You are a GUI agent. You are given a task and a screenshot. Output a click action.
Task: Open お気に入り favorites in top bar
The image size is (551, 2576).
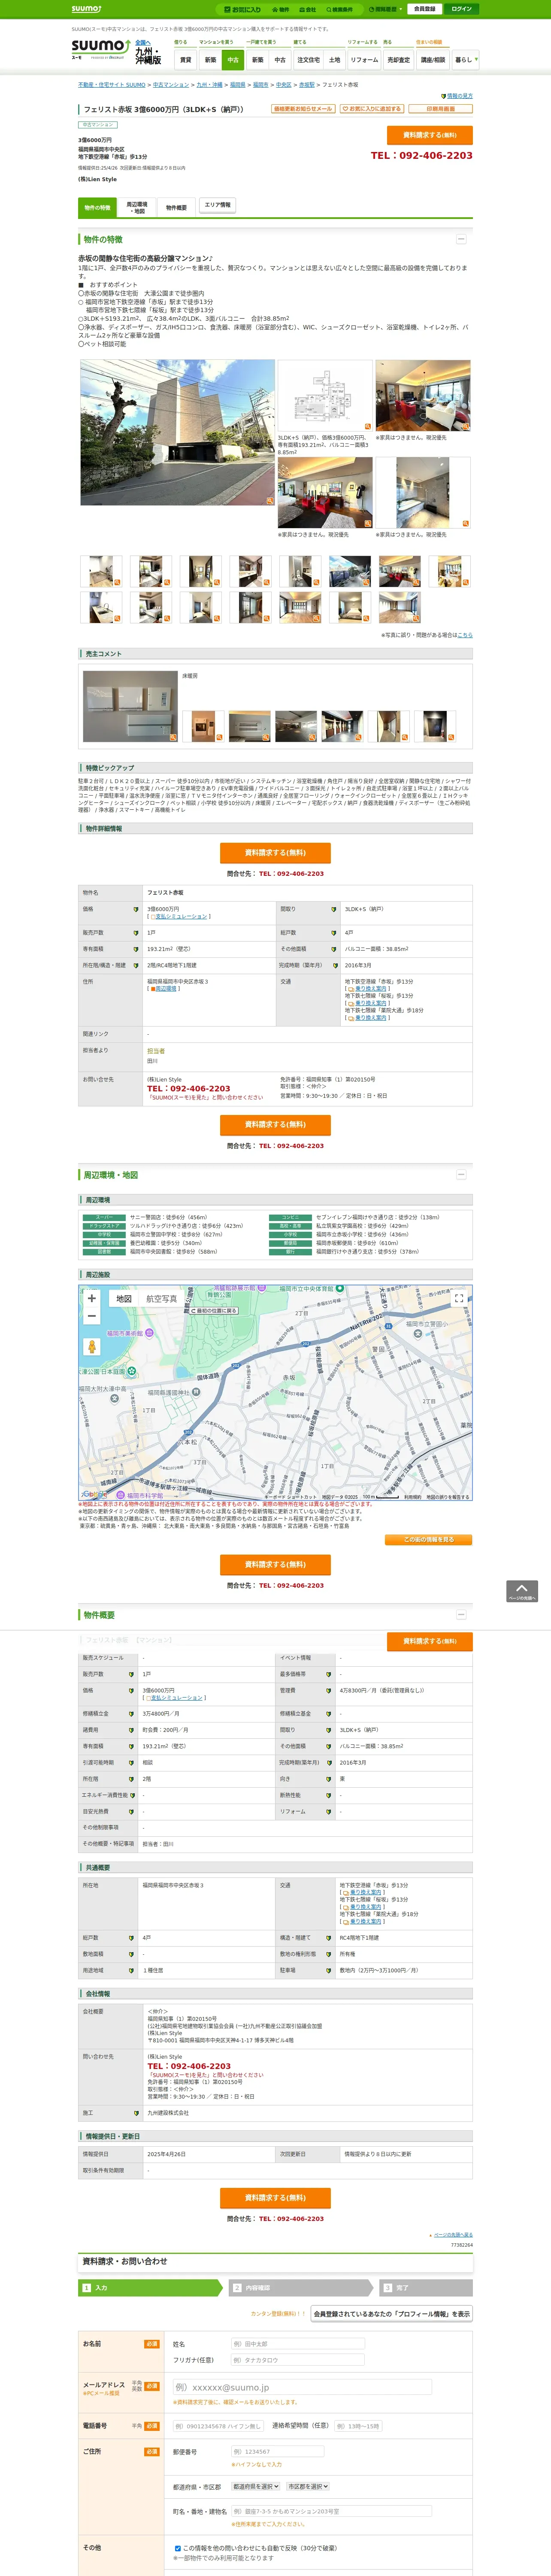(242, 9)
